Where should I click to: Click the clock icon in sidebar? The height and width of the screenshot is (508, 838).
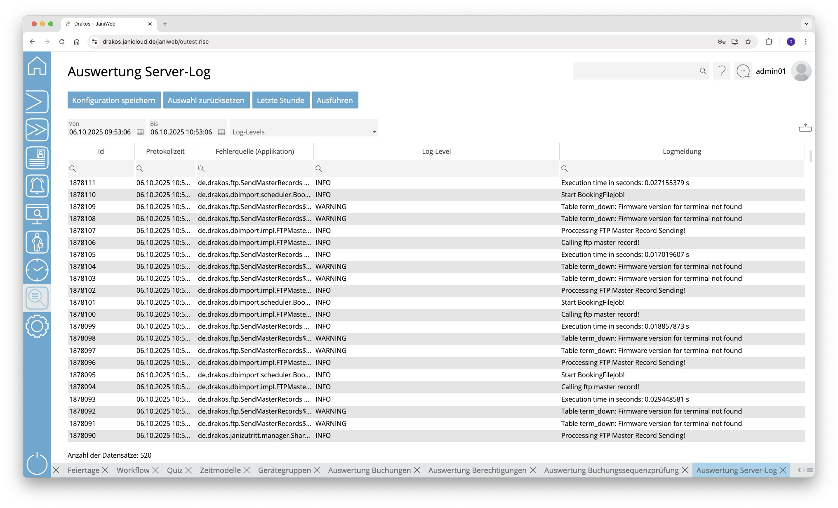[x=37, y=270]
